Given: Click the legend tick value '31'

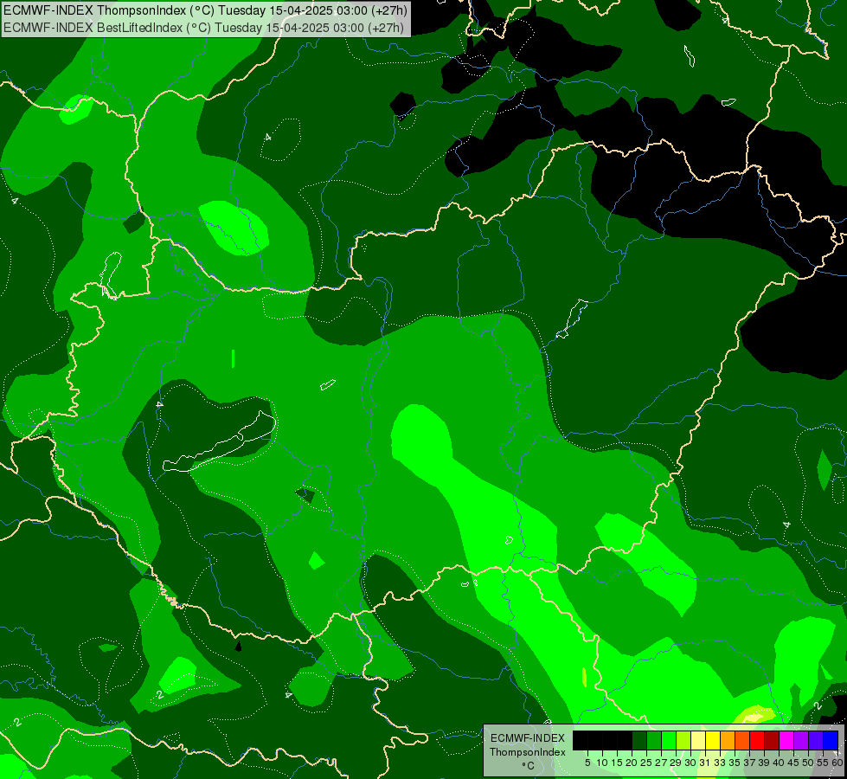Looking at the screenshot, I should pyautogui.click(x=705, y=763).
